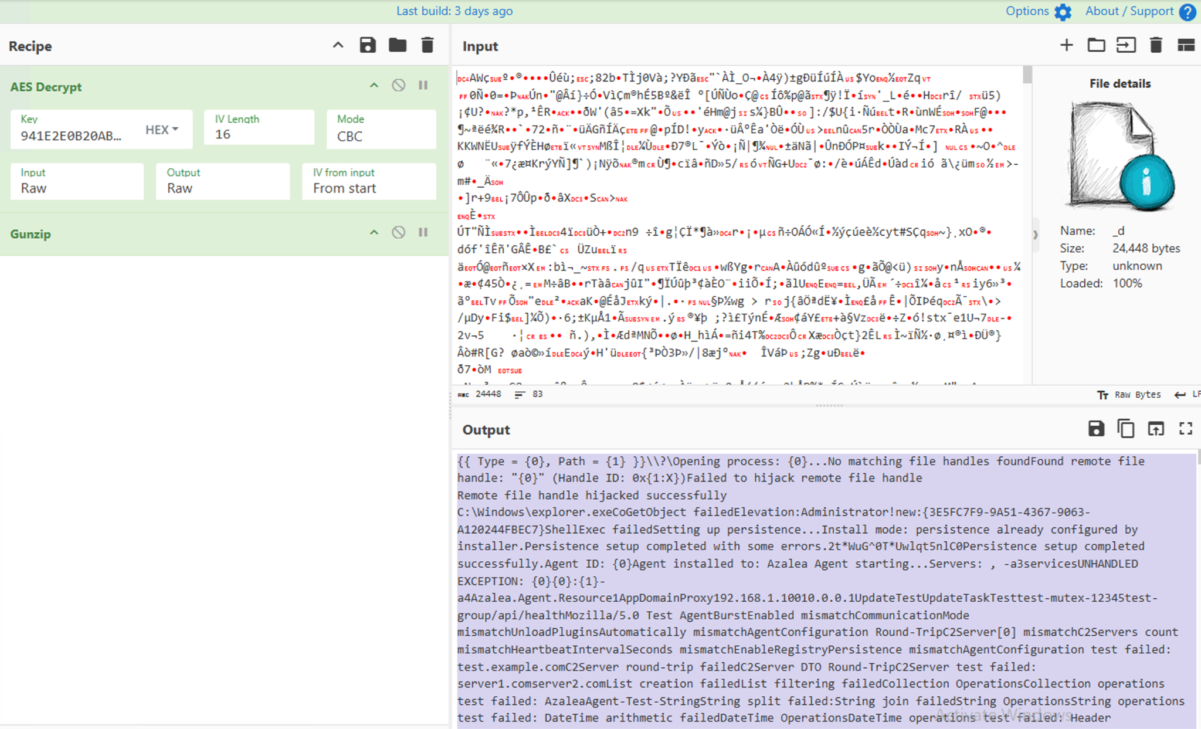Open the Key HEX format dropdown

pyautogui.click(x=162, y=130)
